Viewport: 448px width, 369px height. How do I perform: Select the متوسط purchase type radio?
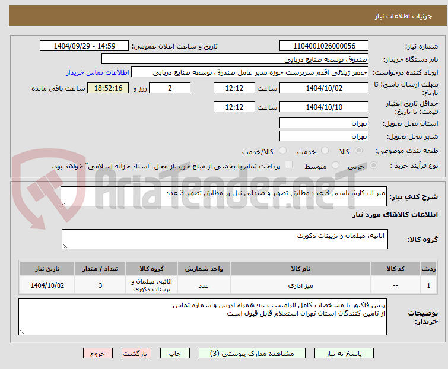pyautogui.click(x=335, y=166)
